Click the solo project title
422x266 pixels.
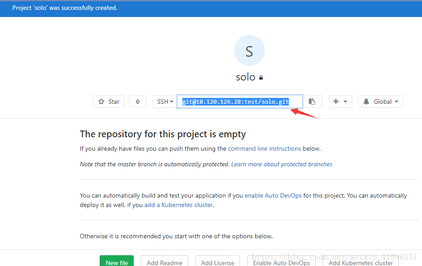pos(245,77)
